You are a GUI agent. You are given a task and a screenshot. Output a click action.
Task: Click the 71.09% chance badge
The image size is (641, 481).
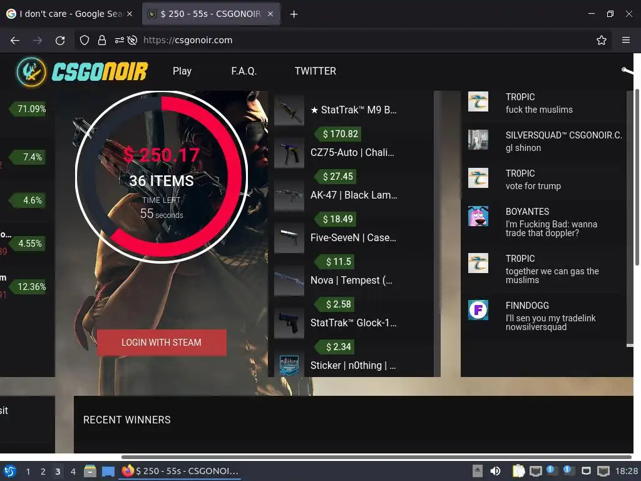tap(28, 109)
